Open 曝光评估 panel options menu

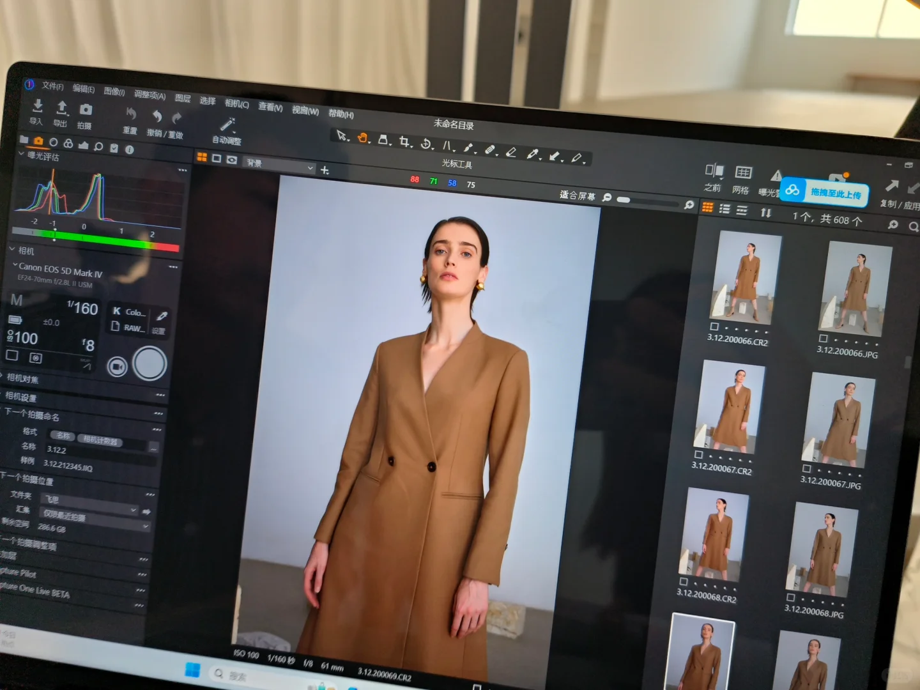click(x=183, y=170)
